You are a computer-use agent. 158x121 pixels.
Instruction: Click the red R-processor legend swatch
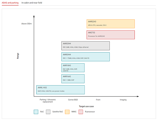click(81, 112)
